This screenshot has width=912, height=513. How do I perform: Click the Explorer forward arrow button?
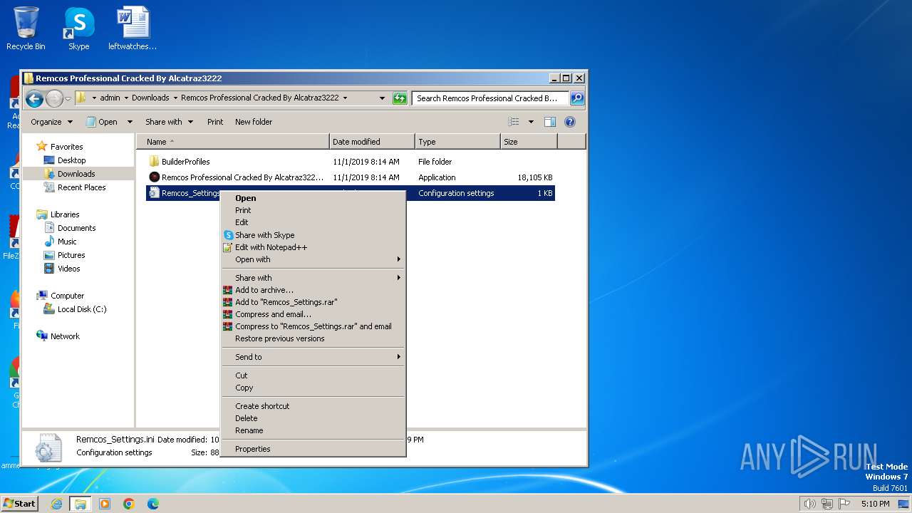[54, 98]
